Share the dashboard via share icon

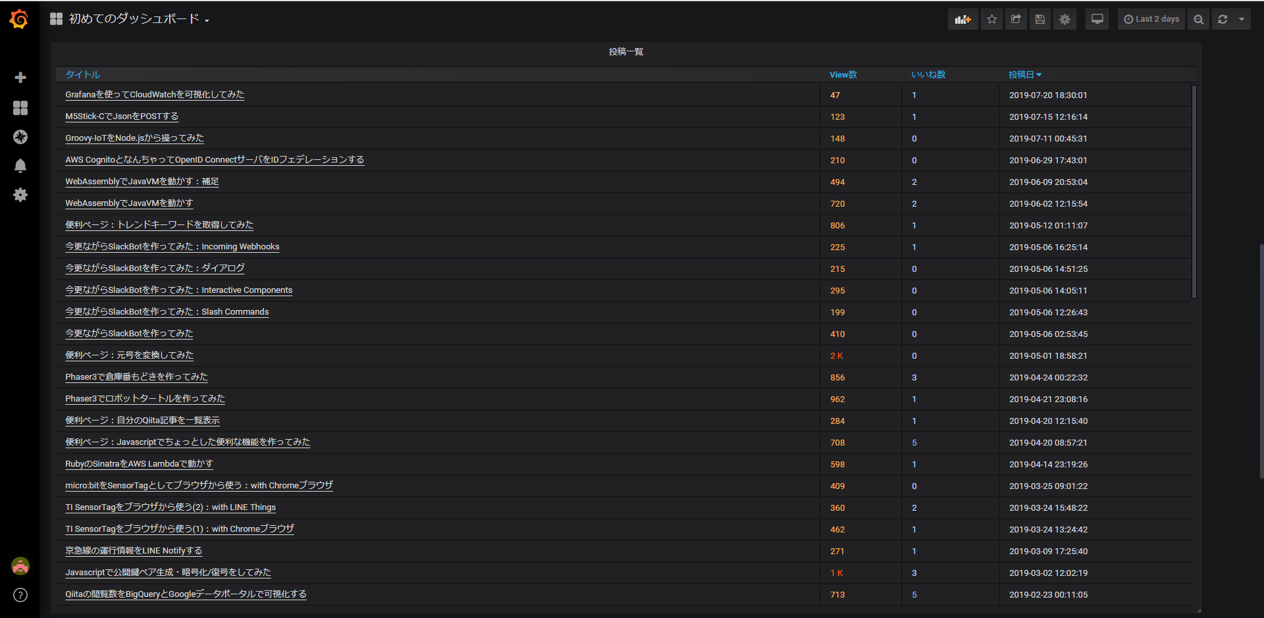click(1016, 19)
